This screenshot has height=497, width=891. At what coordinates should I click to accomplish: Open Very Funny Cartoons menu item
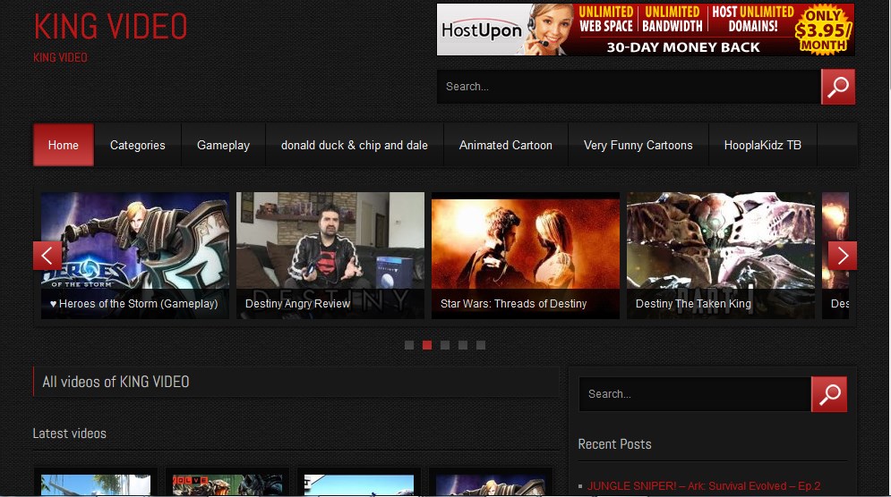pyautogui.click(x=638, y=145)
